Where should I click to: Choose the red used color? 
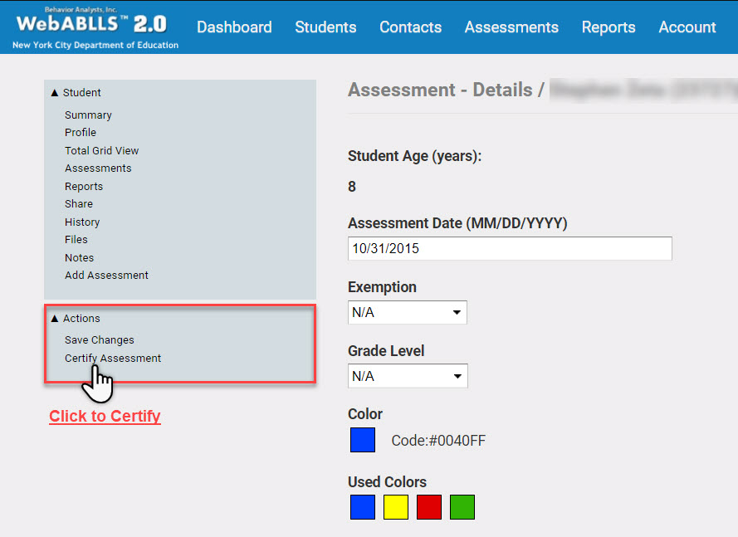[429, 507]
